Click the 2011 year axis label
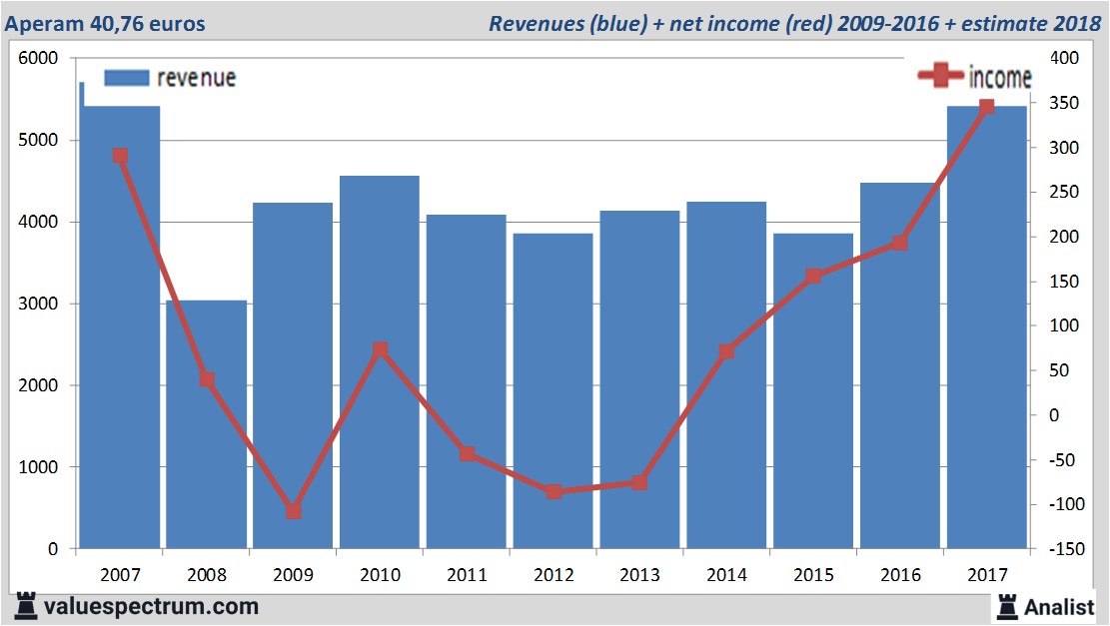The width and height of the screenshot is (1110, 626). pyautogui.click(x=468, y=574)
